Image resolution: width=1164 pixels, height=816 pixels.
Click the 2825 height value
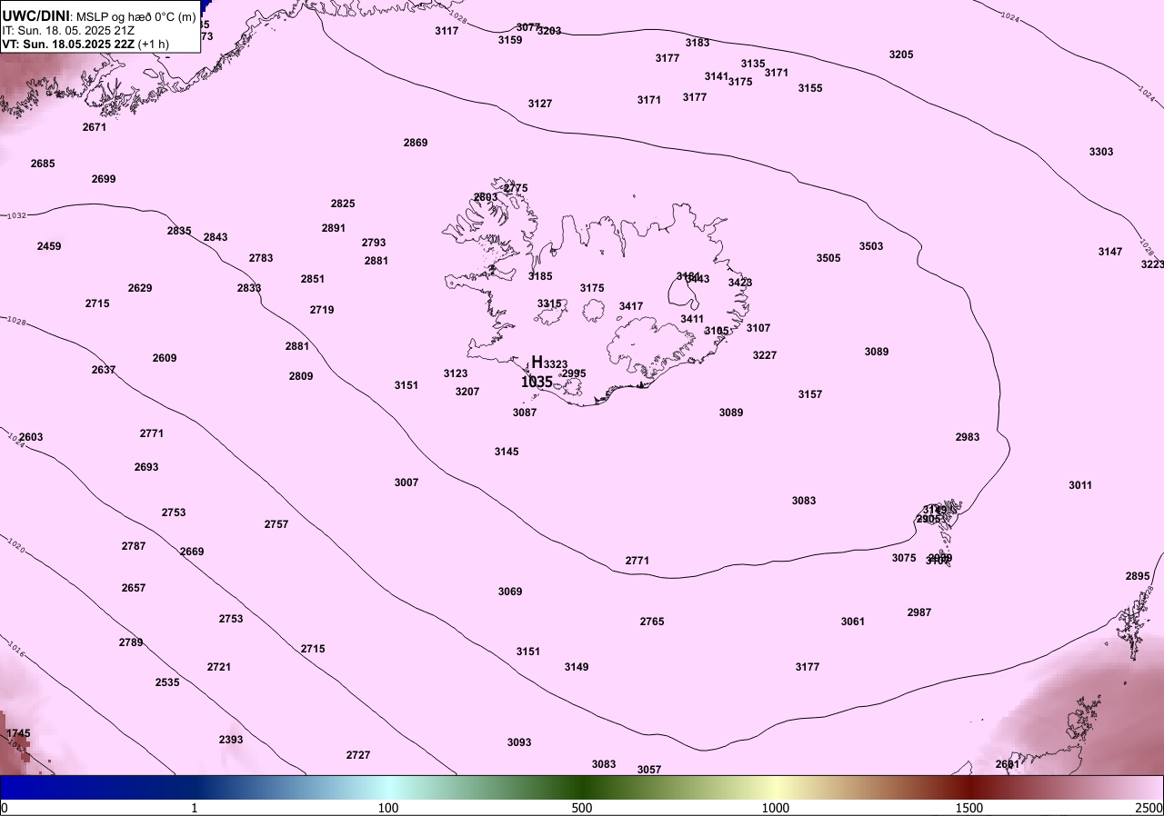(343, 204)
